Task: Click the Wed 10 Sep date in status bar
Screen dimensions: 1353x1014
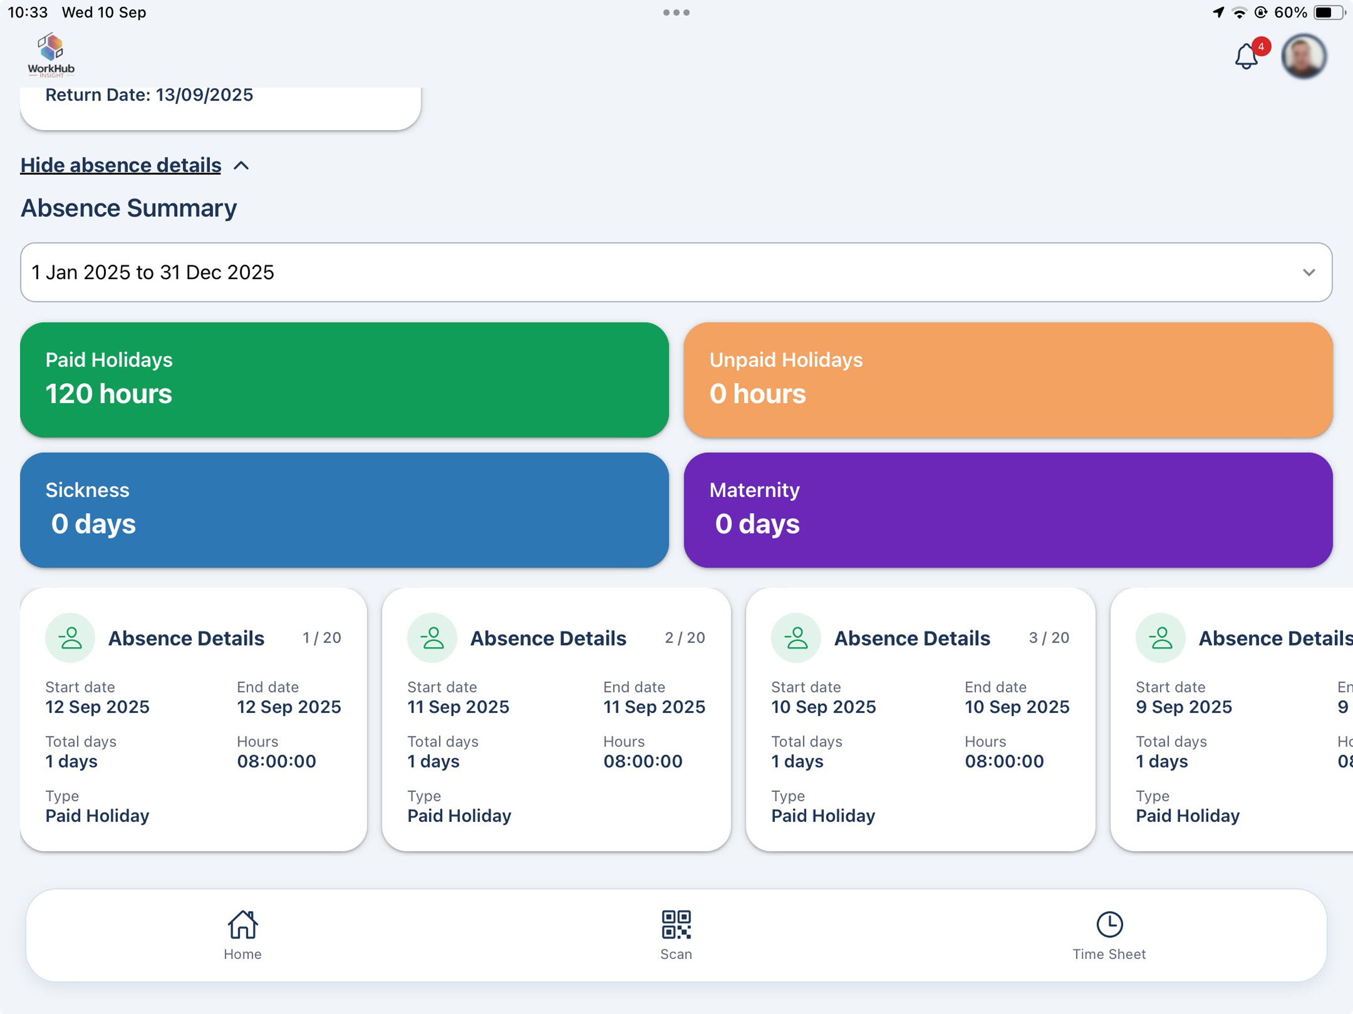Action: 104,12
